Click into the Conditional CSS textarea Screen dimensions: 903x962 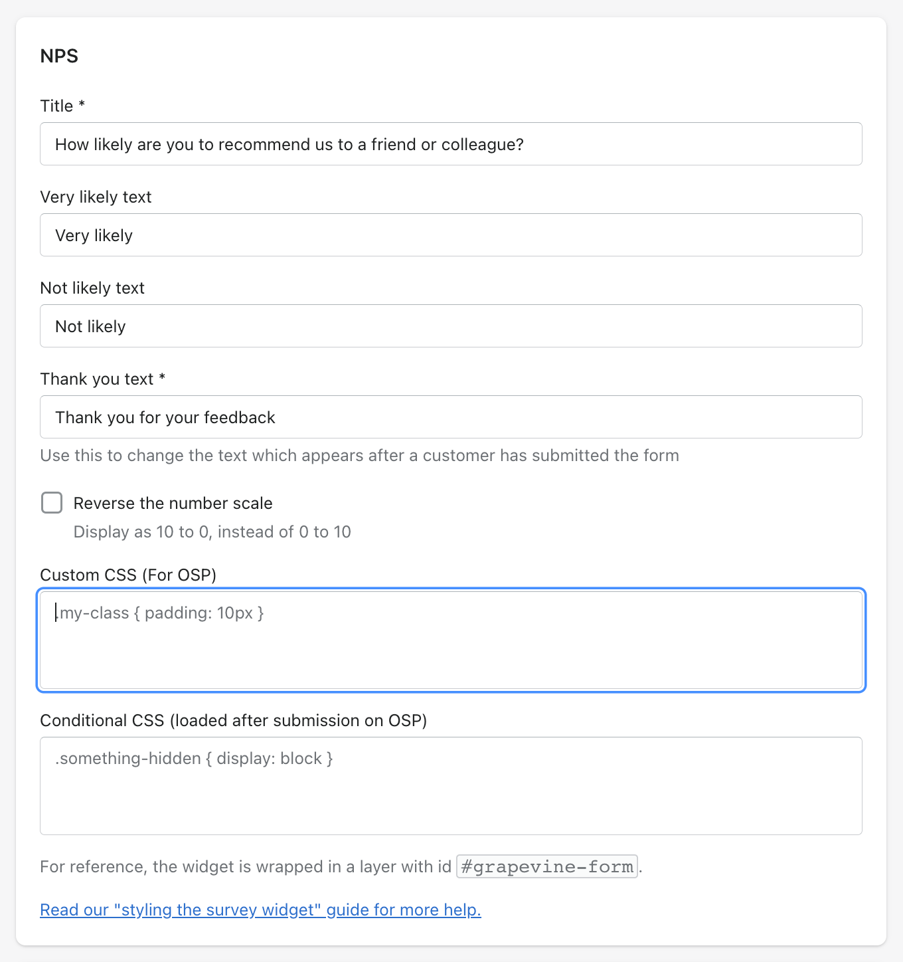[x=451, y=786]
